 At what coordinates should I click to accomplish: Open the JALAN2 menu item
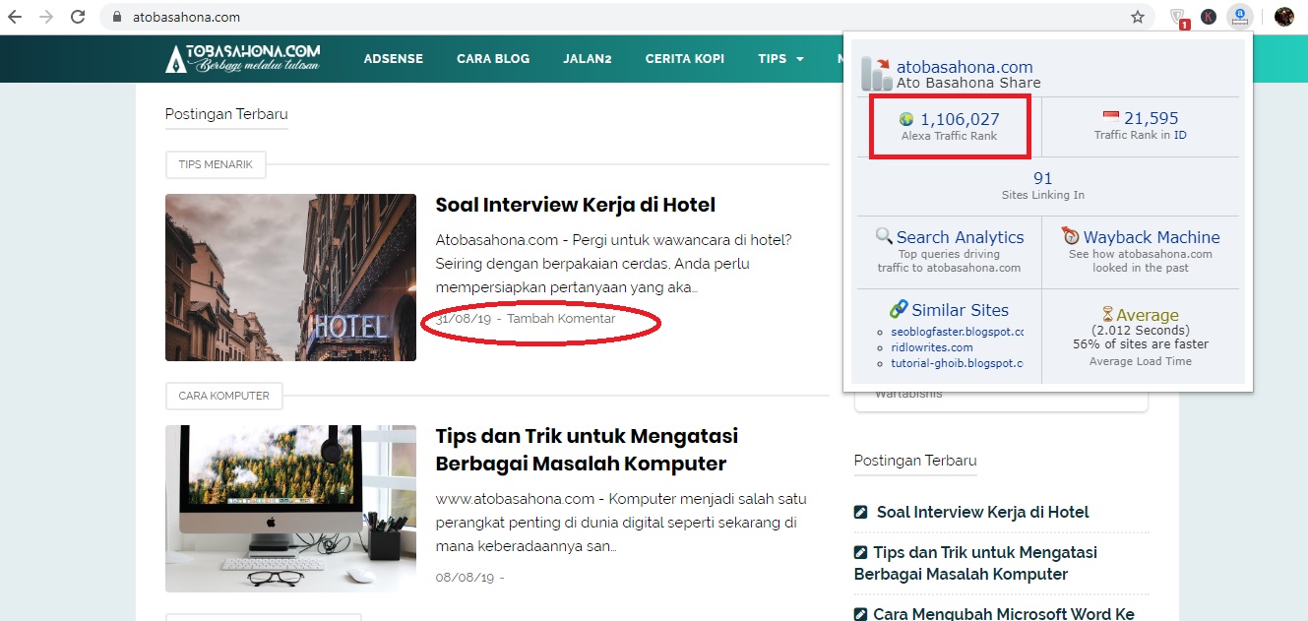coord(588,58)
